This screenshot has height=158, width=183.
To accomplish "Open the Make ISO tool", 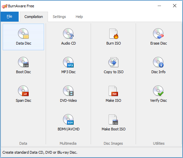I will click(113, 94).
